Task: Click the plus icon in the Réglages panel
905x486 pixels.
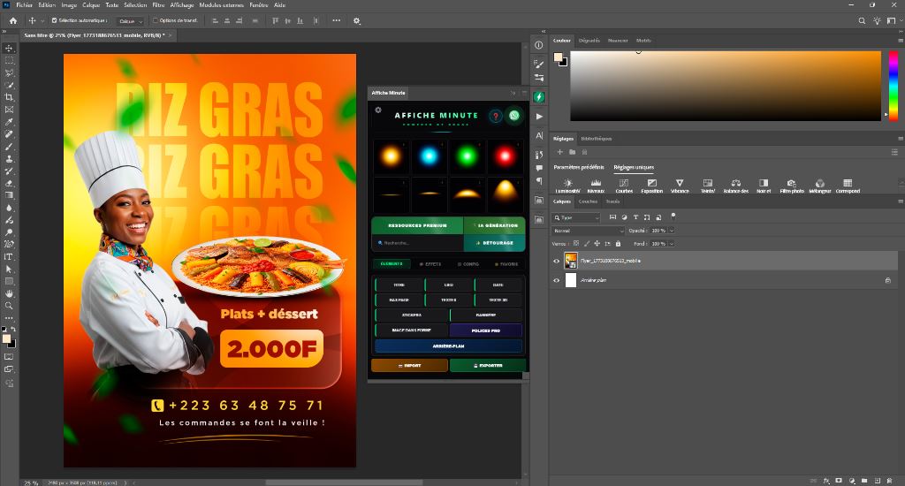Action: [x=559, y=152]
